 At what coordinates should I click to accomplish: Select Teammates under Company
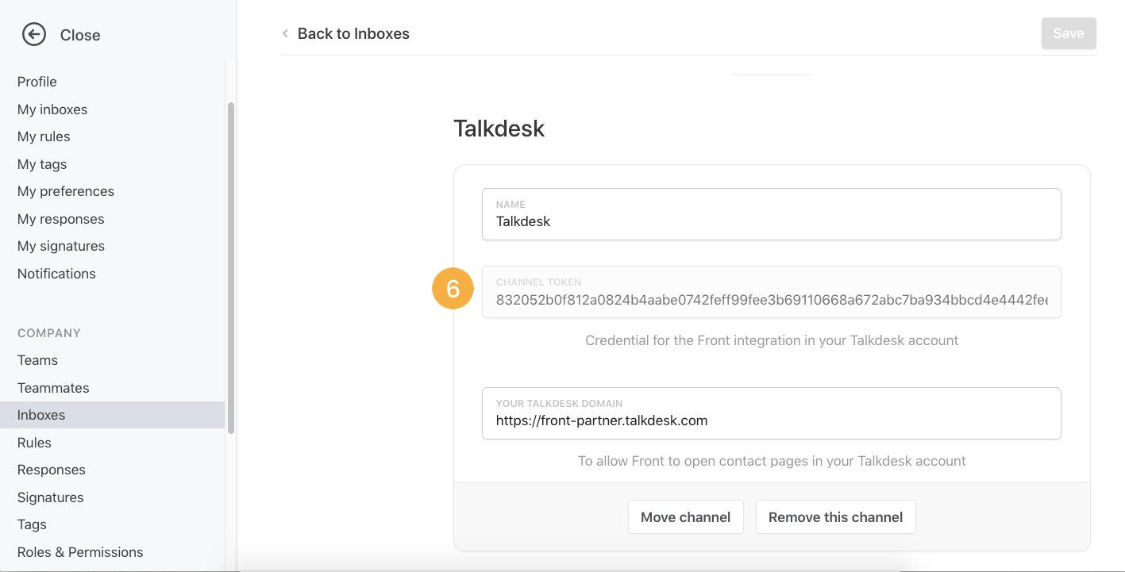(53, 388)
